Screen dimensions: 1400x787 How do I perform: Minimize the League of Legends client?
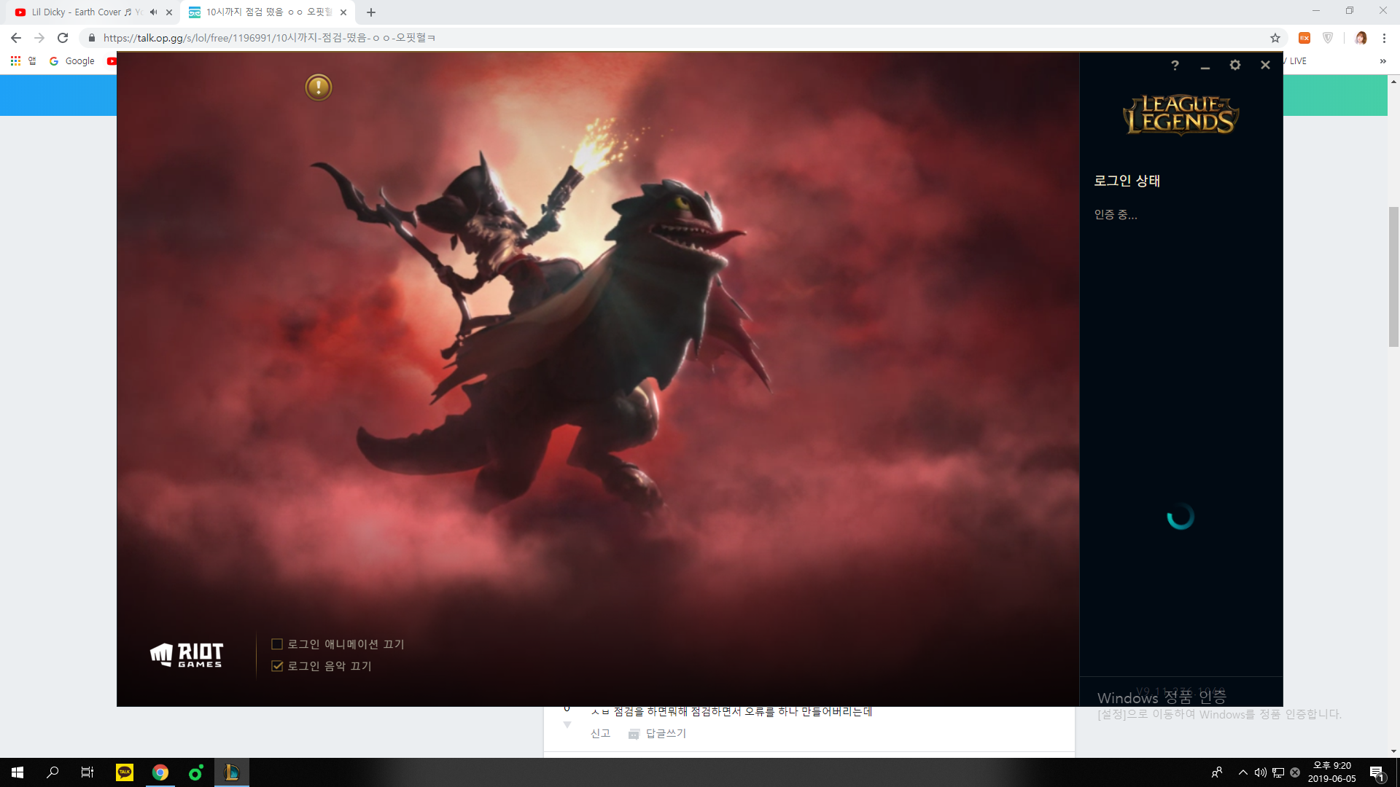[1205, 66]
